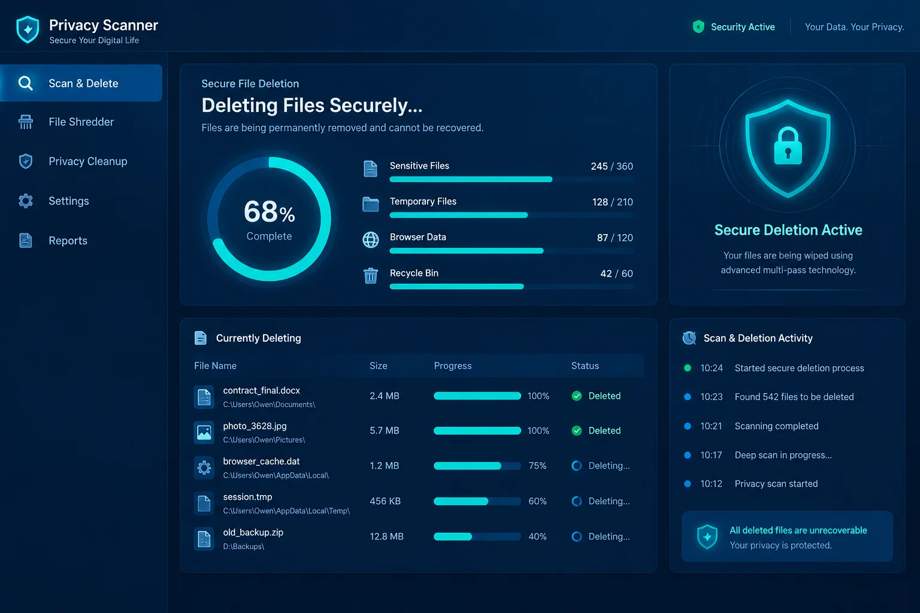Viewport: 920px width, 613px height.
Task: Click the 'All deleted files are unrecoverable' banner
Action: click(787, 536)
